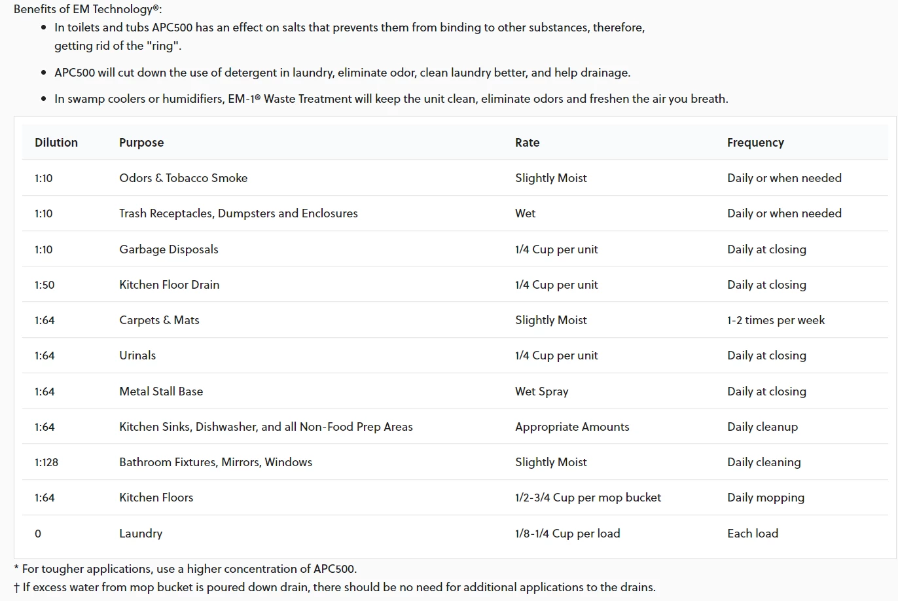Select the Urinals purpose cell
The height and width of the screenshot is (601, 898).
(x=137, y=355)
